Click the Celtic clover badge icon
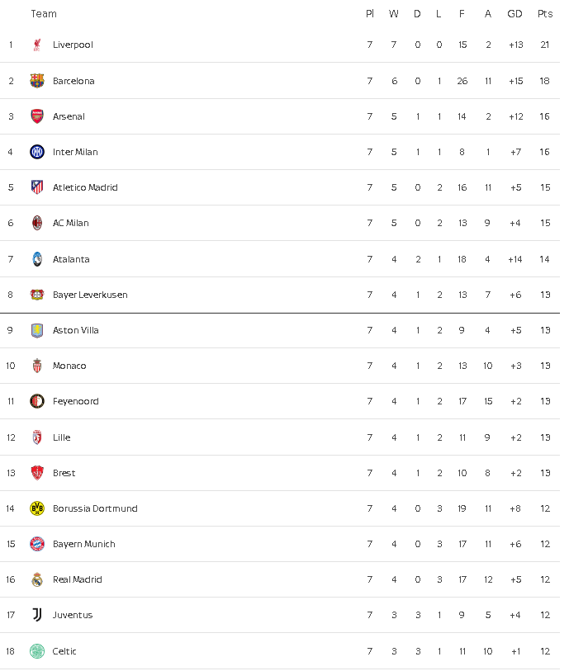 pyautogui.click(x=37, y=651)
